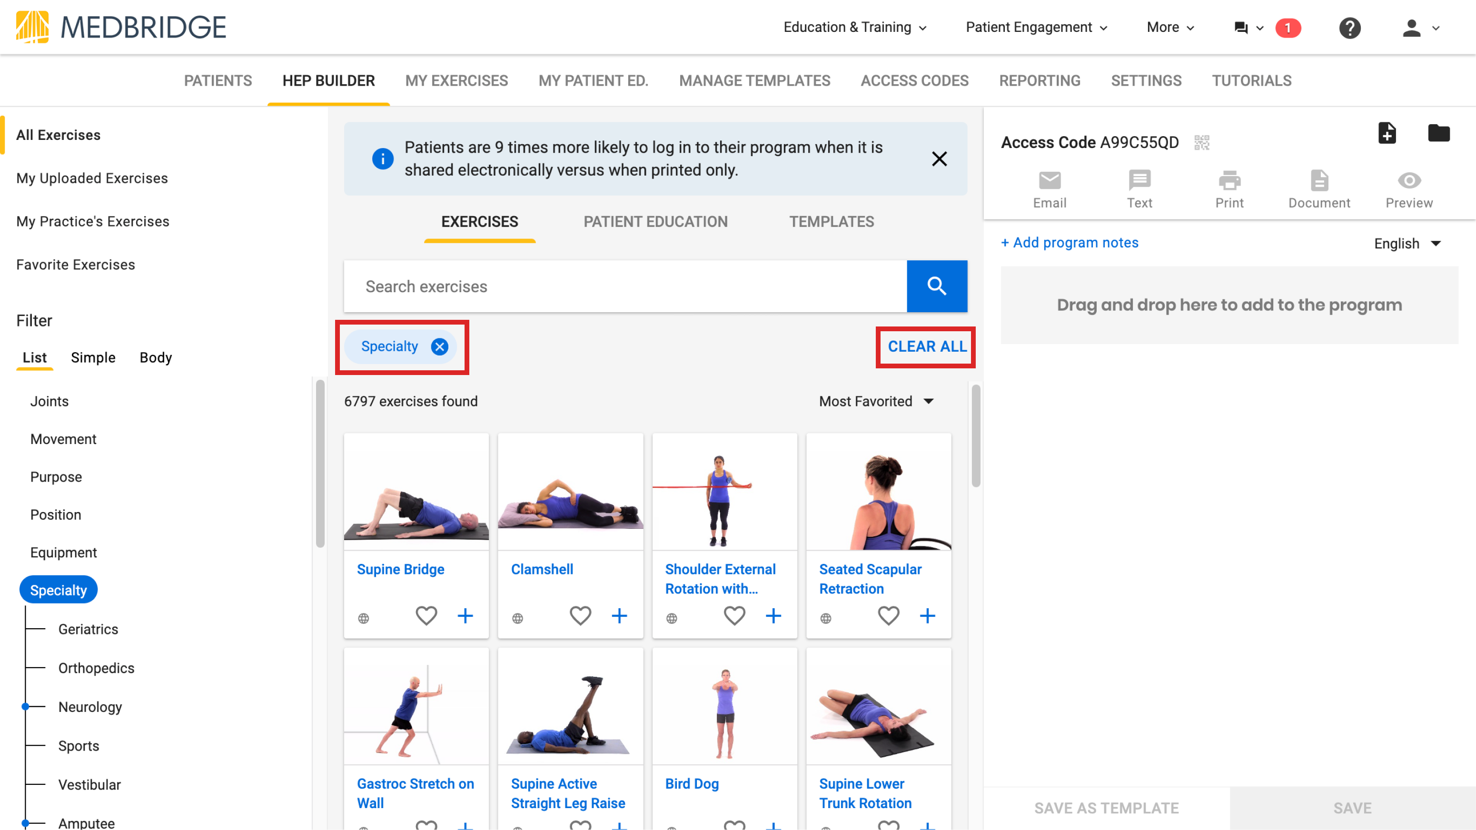Click globe icon on Seated Scapular Retraction card
The height and width of the screenshot is (830, 1476).
click(x=826, y=619)
